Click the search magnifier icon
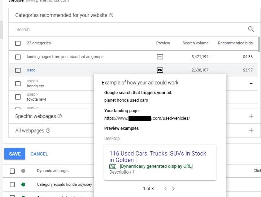 [251, 29]
